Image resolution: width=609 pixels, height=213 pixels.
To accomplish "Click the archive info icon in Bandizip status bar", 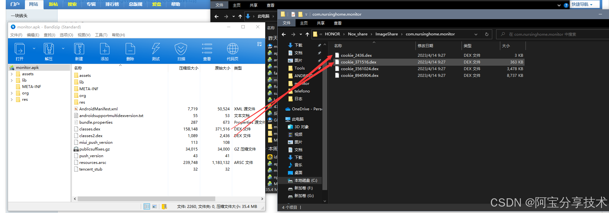I will pos(164,206).
